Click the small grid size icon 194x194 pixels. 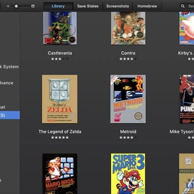8,6
